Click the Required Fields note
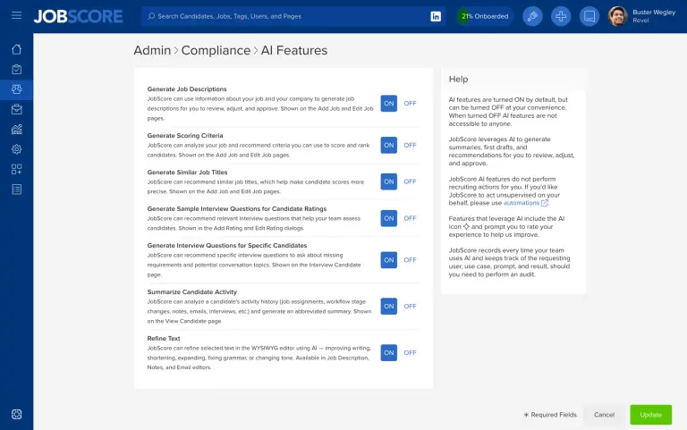The height and width of the screenshot is (430, 687). [550, 415]
